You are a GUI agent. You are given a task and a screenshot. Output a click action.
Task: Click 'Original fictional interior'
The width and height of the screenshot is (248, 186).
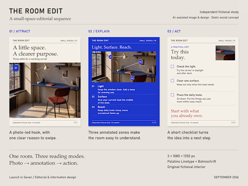[x=186, y=167]
